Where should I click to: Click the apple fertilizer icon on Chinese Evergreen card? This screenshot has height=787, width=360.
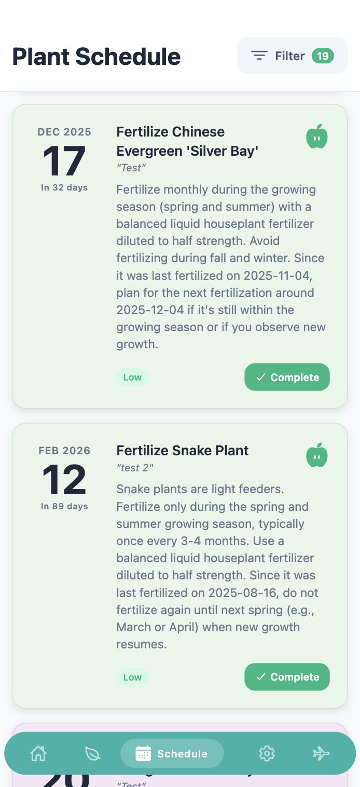click(317, 137)
